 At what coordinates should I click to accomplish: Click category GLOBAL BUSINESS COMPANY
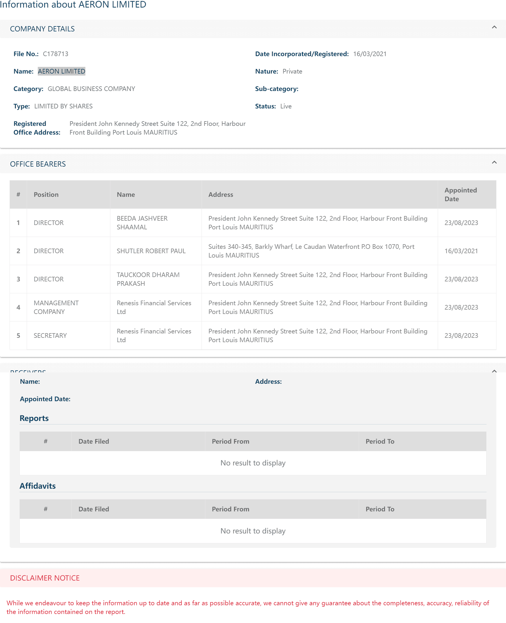click(x=91, y=89)
